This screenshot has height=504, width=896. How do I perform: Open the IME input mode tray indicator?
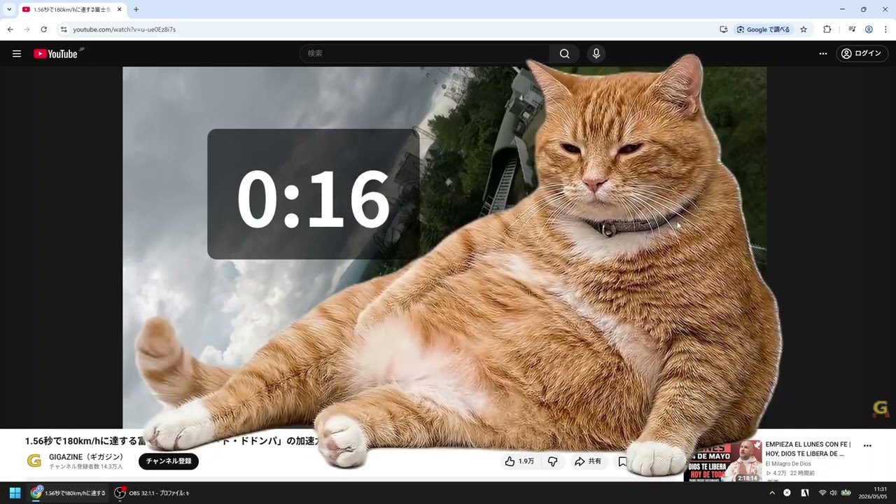[805, 493]
